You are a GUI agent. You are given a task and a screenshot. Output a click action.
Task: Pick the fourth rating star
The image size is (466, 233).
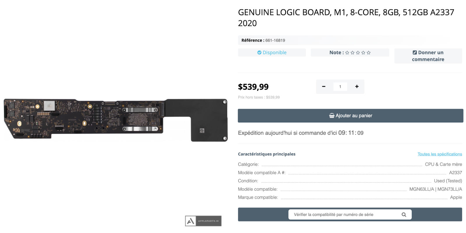pyautogui.click(x=363, y=53)
